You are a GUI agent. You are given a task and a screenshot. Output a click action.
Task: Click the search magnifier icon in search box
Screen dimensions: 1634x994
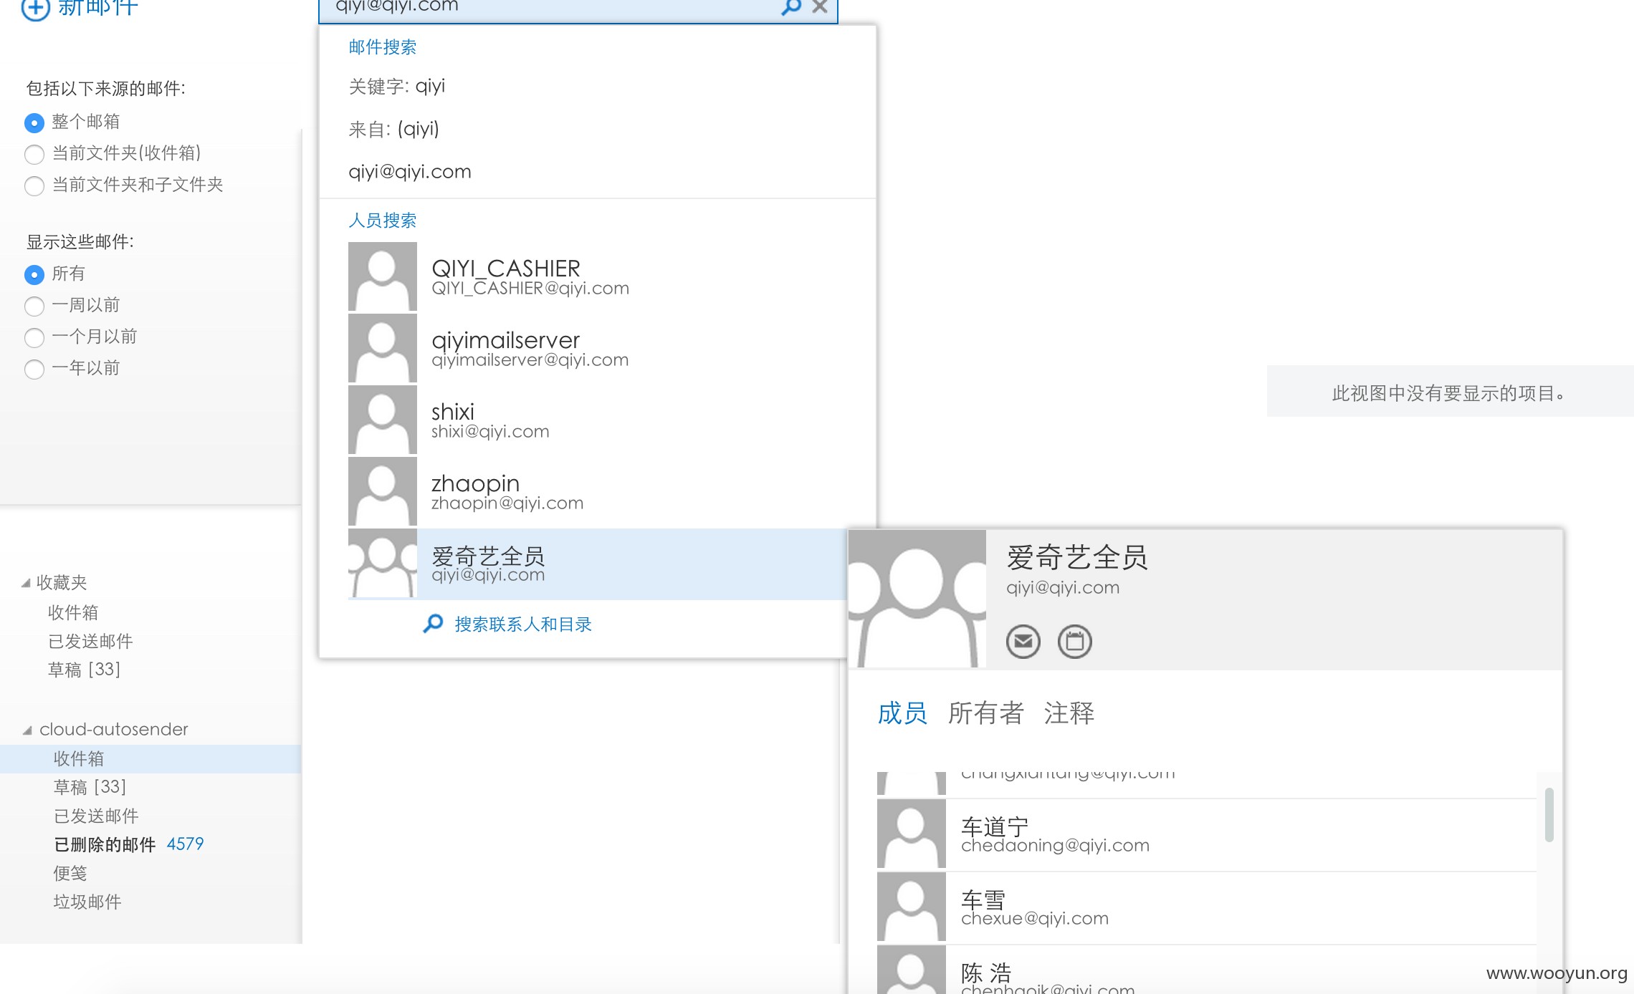tap(790, 7)
